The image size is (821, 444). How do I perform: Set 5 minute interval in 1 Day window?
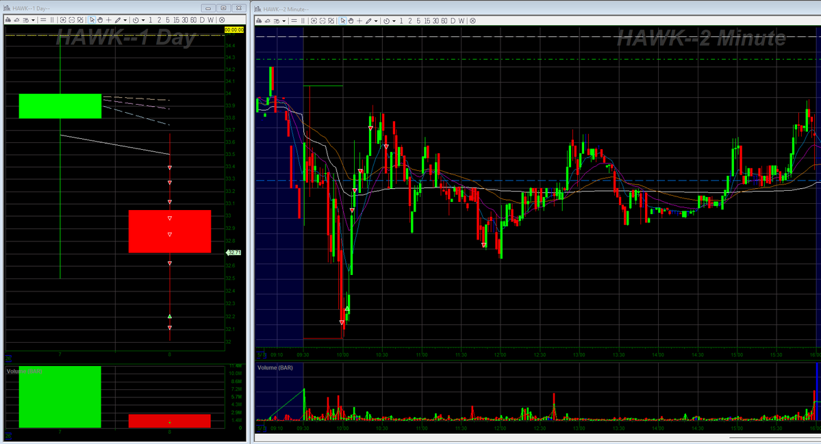[x=168, y=20]
